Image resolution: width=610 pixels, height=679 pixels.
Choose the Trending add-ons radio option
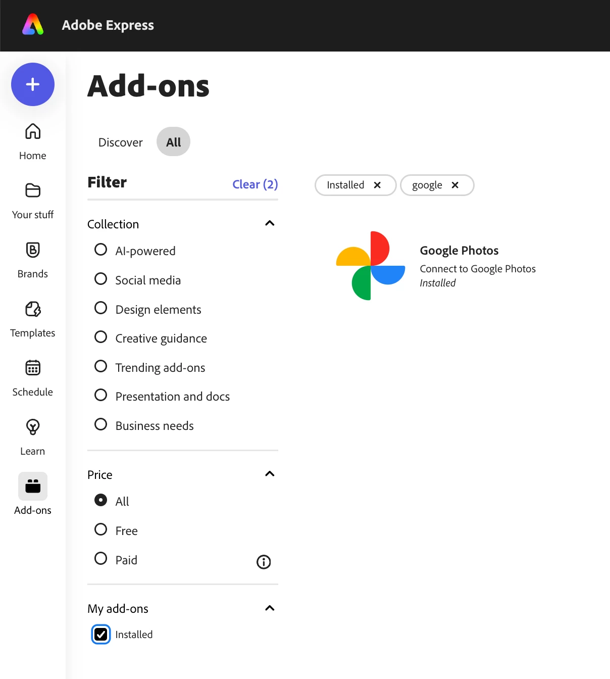pos(101,366)
